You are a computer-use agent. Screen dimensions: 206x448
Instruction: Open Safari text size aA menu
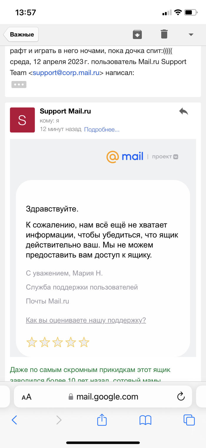click(26, 397)
